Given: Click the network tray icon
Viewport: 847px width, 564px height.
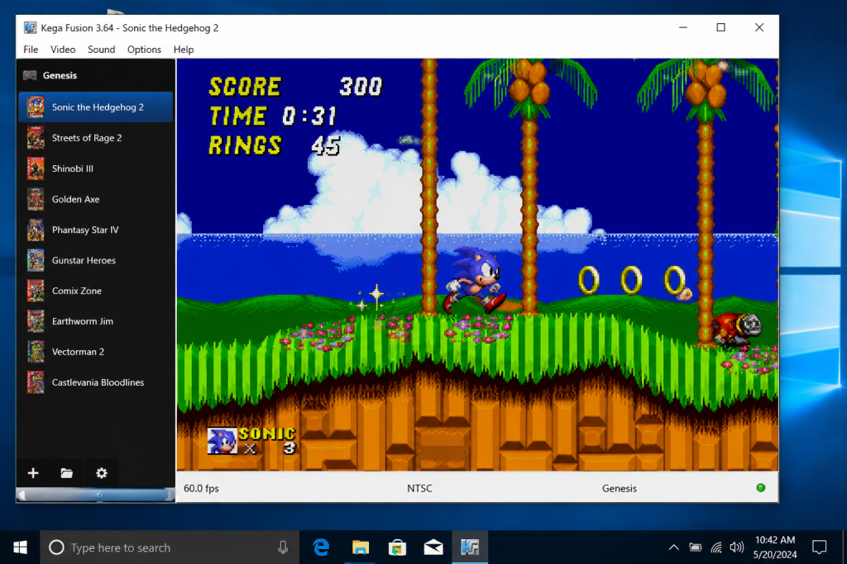Looking at the screenshot, I should [x=716, y=547].
